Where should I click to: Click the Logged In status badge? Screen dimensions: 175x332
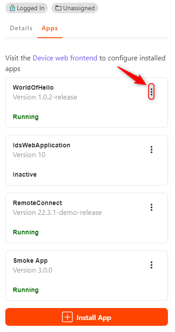point(27,8)
